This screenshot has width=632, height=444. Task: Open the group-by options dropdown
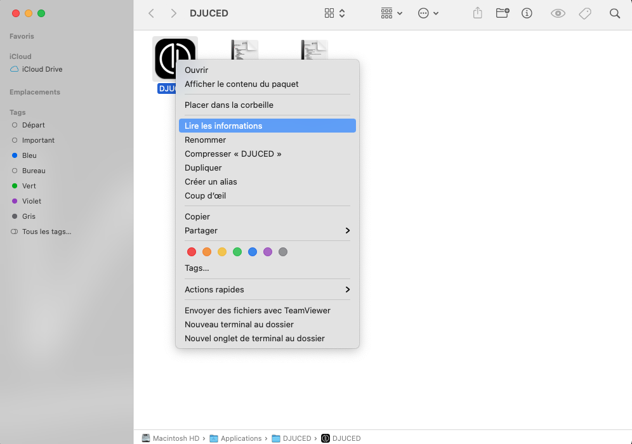[392, 13]
